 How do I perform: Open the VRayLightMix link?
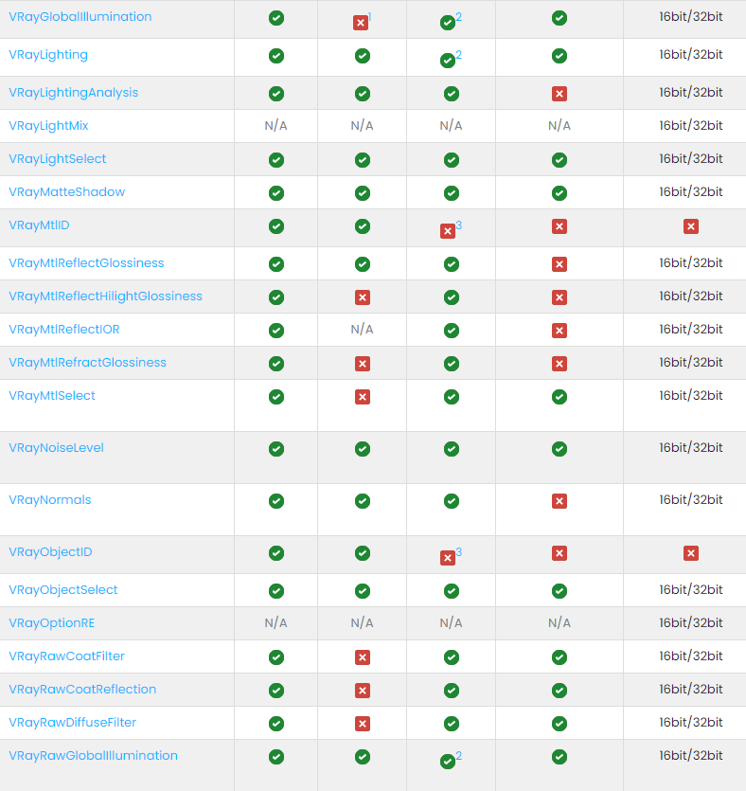(x=48, y=126)
